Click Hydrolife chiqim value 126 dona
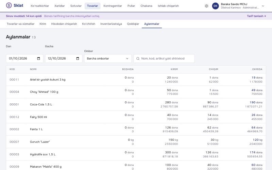 (212, 152)
